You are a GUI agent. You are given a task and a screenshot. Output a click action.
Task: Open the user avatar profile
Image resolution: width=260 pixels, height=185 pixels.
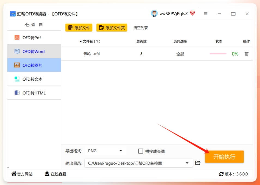coord(154,13)
